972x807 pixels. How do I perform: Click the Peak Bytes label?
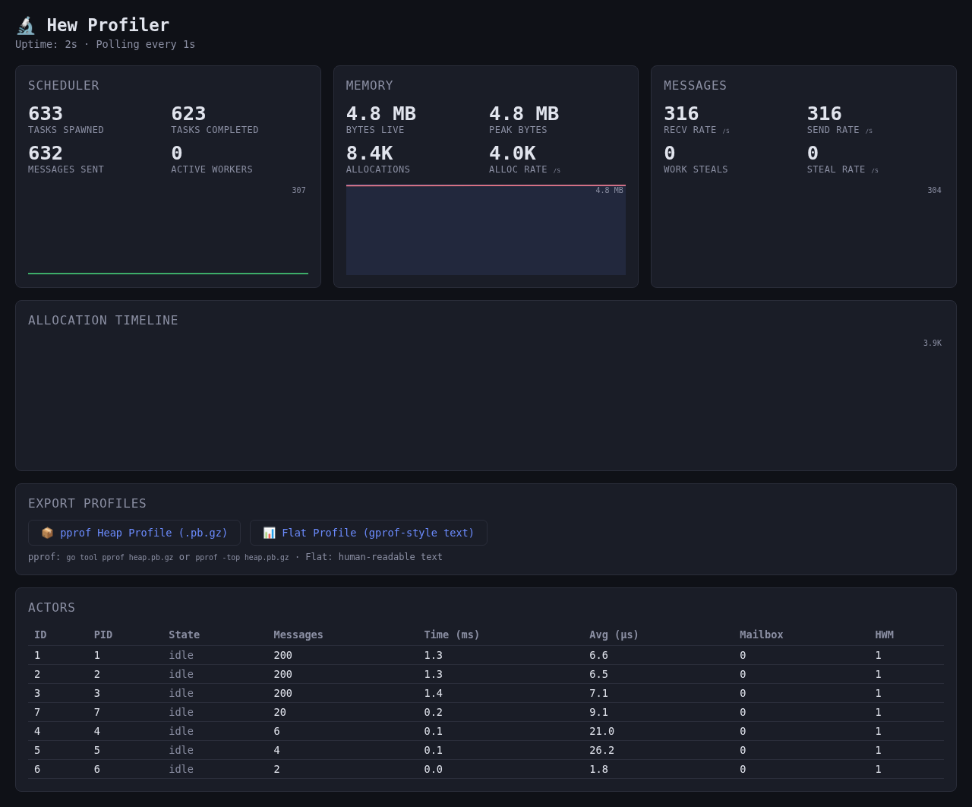click(x=518, y=130)
